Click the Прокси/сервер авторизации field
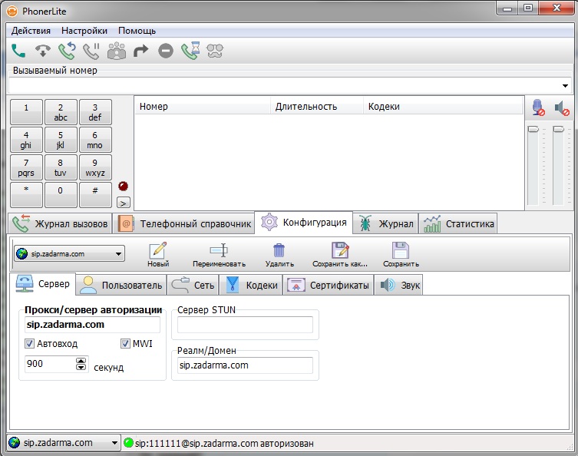 pos(92,325)
